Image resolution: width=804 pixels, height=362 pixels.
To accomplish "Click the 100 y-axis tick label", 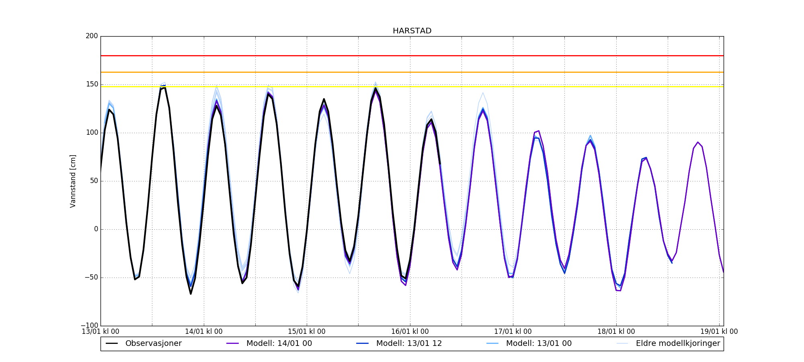I will click(92, 133).
